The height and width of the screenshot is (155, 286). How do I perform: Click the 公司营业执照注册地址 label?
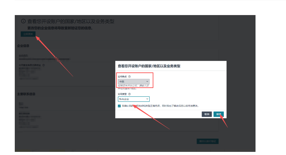coord(30,65)
